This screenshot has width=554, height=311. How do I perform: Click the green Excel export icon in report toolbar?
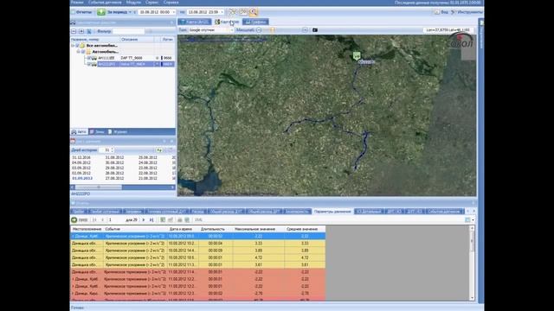tap(163, 219)
